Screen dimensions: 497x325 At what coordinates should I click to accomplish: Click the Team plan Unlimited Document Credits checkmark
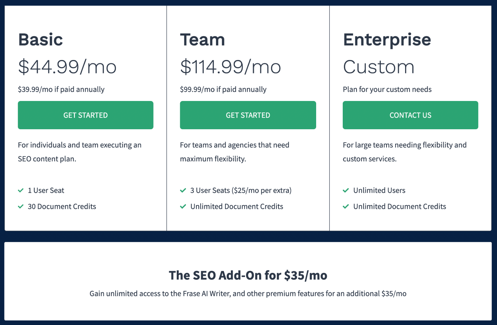183,206
